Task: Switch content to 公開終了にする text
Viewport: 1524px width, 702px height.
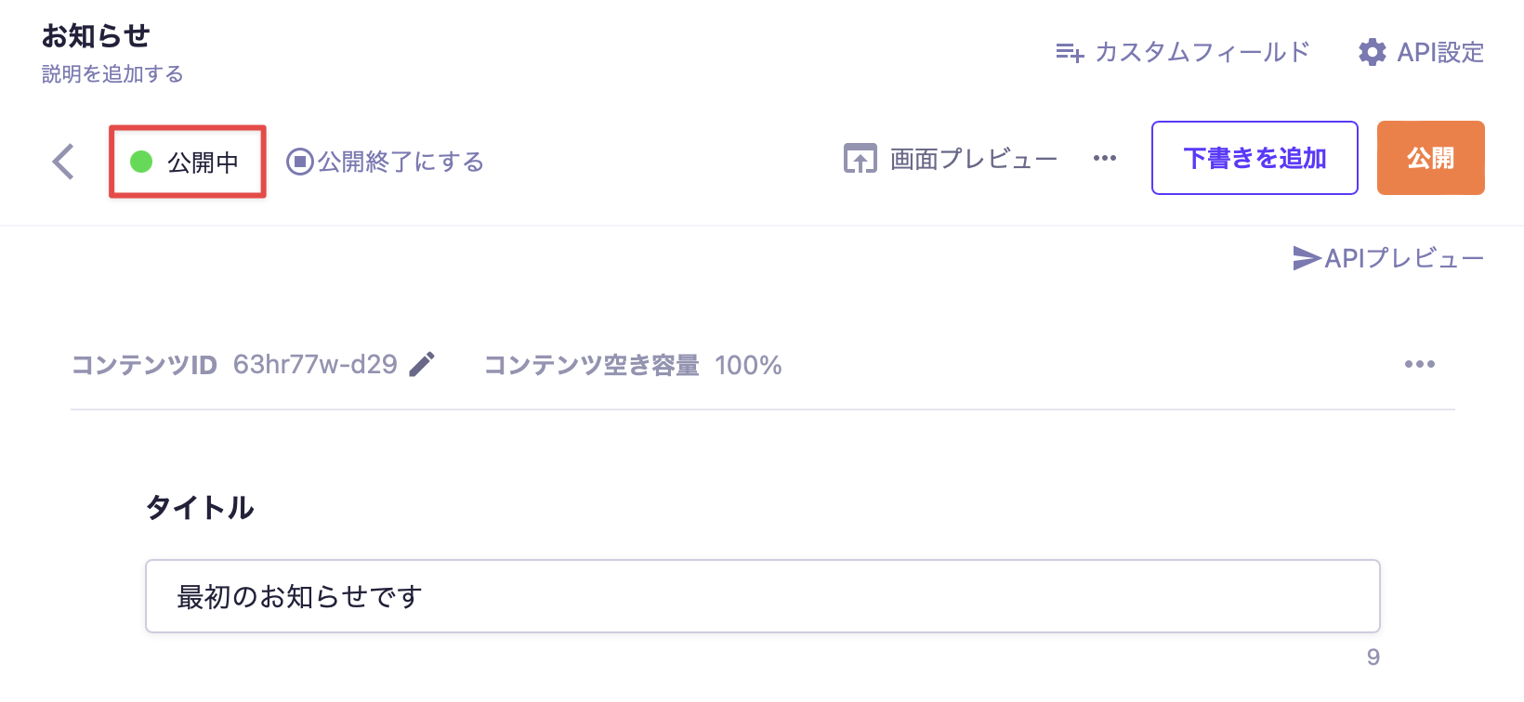Action: coord(401,162)
